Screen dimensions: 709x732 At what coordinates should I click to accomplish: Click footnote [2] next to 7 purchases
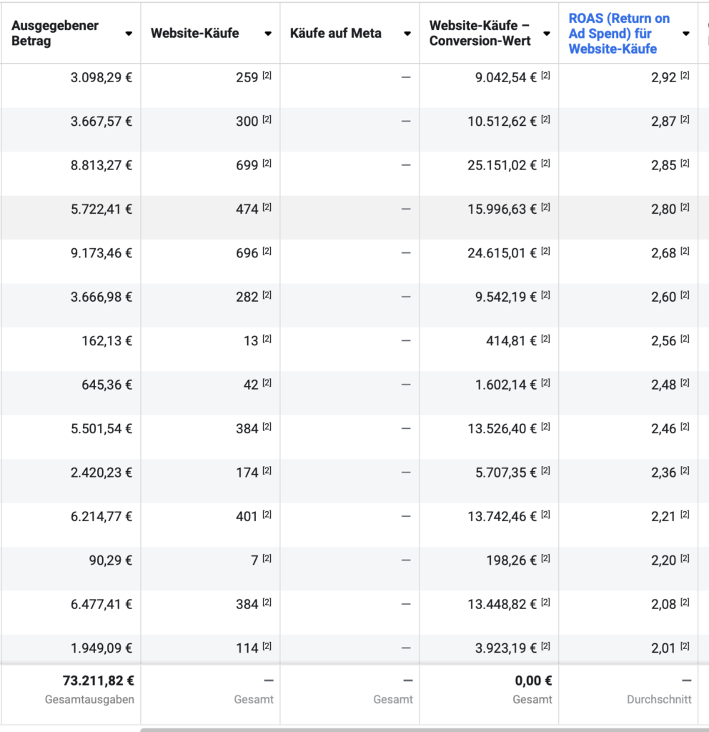(267, 558)
